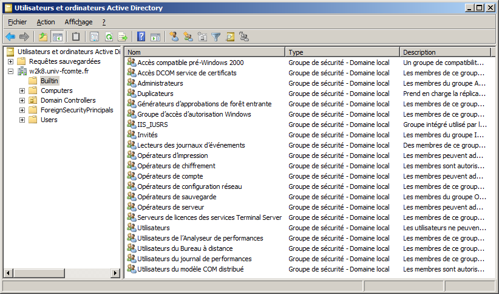Click the funnel filter options icon
Image resolution: width=499 pixels, height=294 pixels.
216,37
